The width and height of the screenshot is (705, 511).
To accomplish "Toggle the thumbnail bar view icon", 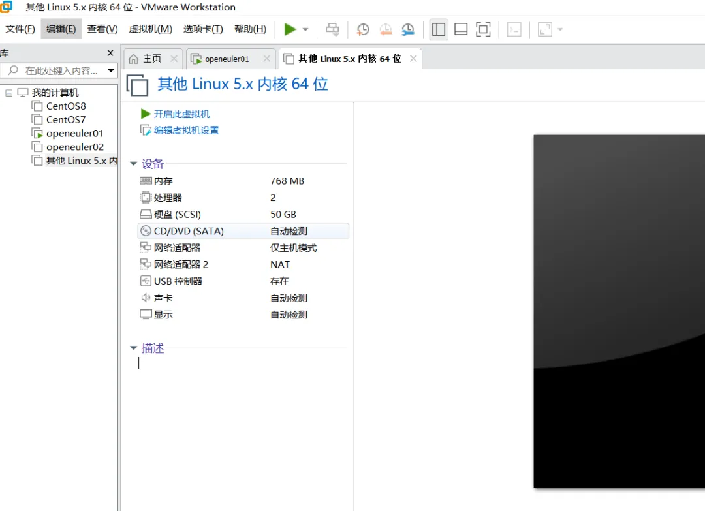I will tap(461, 29).
